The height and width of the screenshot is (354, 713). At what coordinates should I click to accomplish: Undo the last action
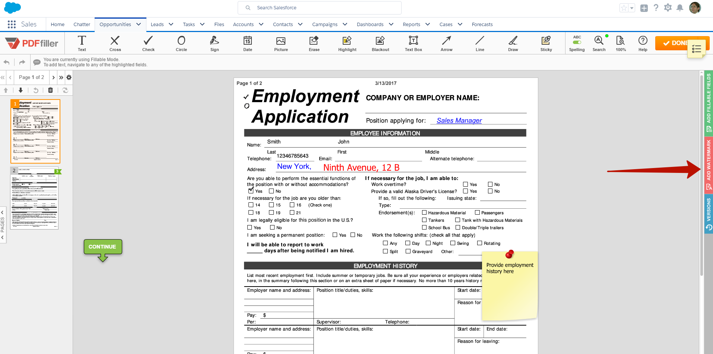(x=7, y=62)
